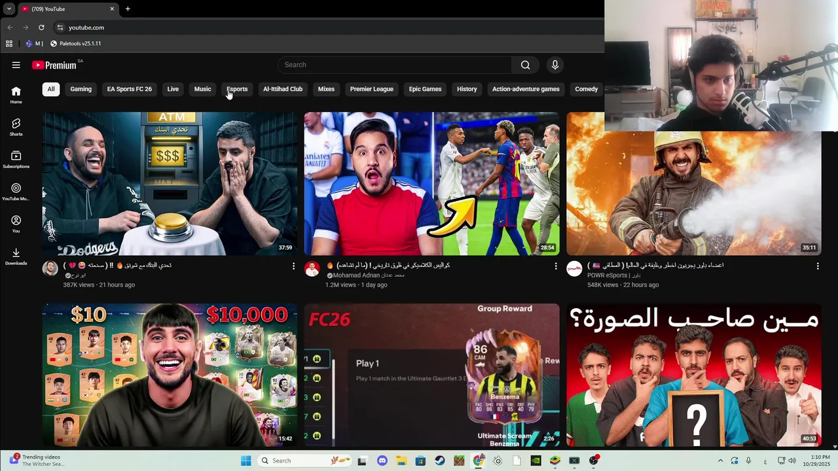Select the Live filter chip
Screen dimensions: 838x471
[x=173, y=89]
